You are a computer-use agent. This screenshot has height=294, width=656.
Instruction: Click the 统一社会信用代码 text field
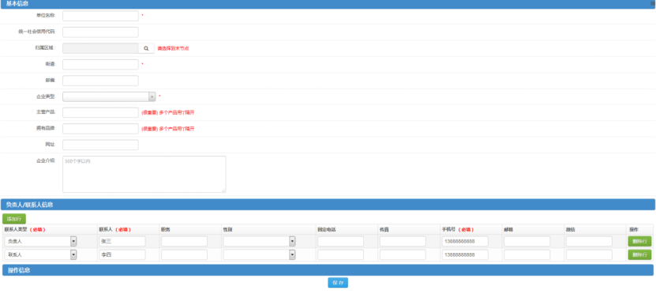click(100, 32)
